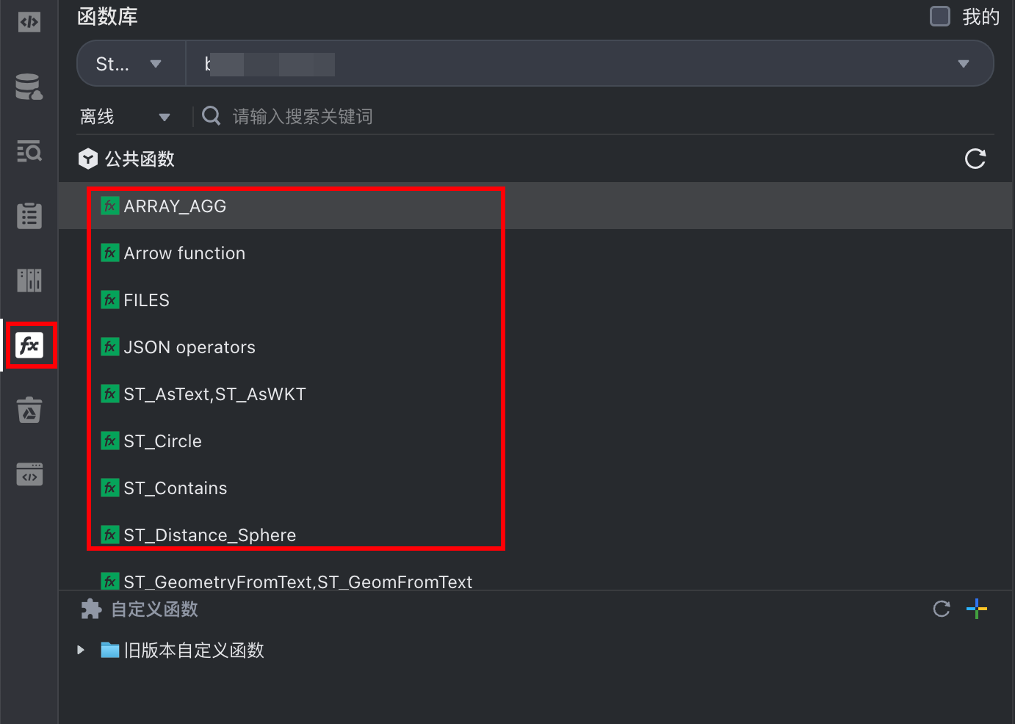1015x724 pixels.
Task: Open the task list clipboard sidebar icon
Action: [x=29, y=216]
